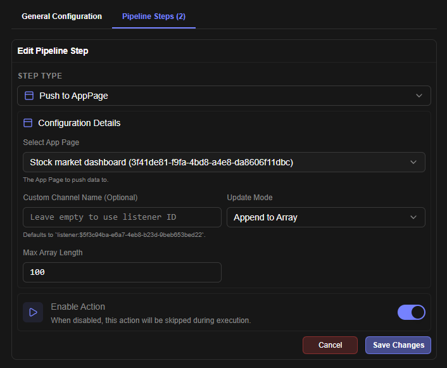Screen dimensions: 447x368
Task: Click the Save Changes button
Action: pos(398,345)
